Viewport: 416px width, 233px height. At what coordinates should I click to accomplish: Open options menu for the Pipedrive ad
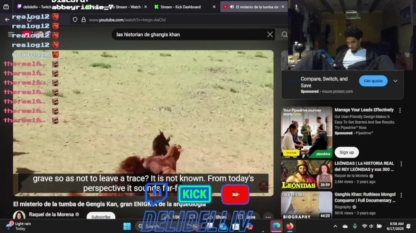point(400,110)
